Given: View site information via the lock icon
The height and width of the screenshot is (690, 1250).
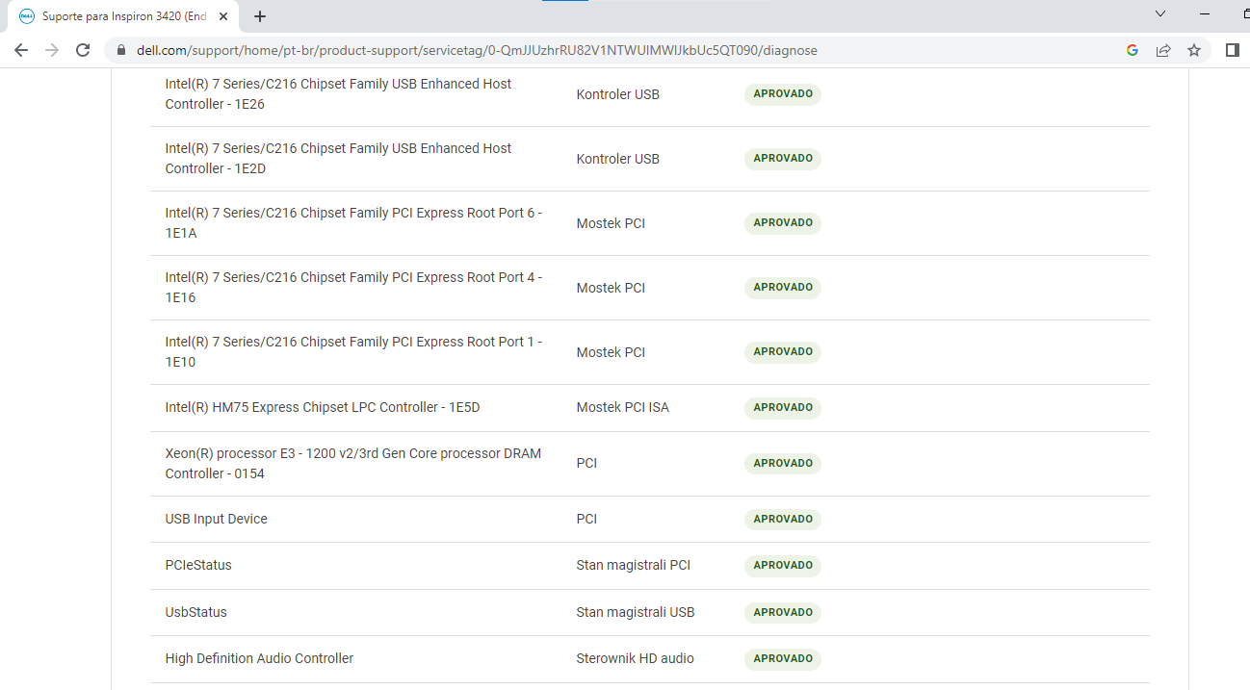Looking at the screenshot, I should point(121,50).
